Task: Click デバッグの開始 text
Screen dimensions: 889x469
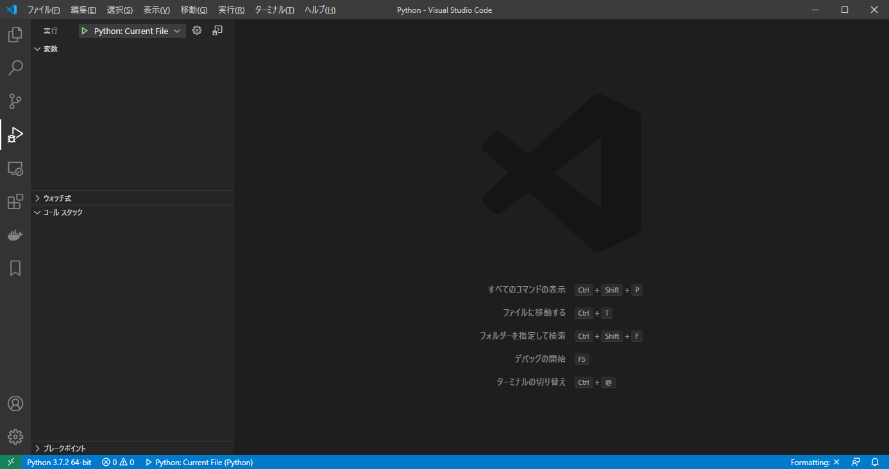Action: [540, 359]
